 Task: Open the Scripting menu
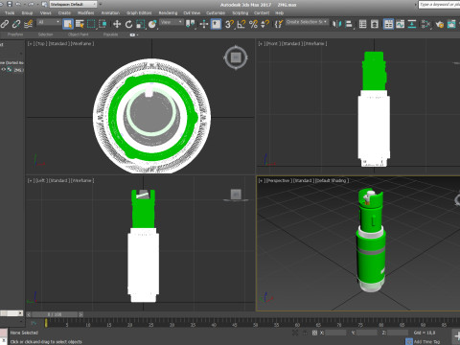click(240, 13)
